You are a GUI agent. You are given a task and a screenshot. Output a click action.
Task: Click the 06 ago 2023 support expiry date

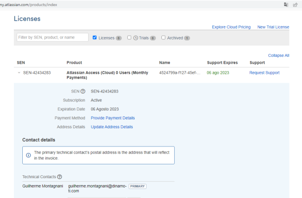218,73
